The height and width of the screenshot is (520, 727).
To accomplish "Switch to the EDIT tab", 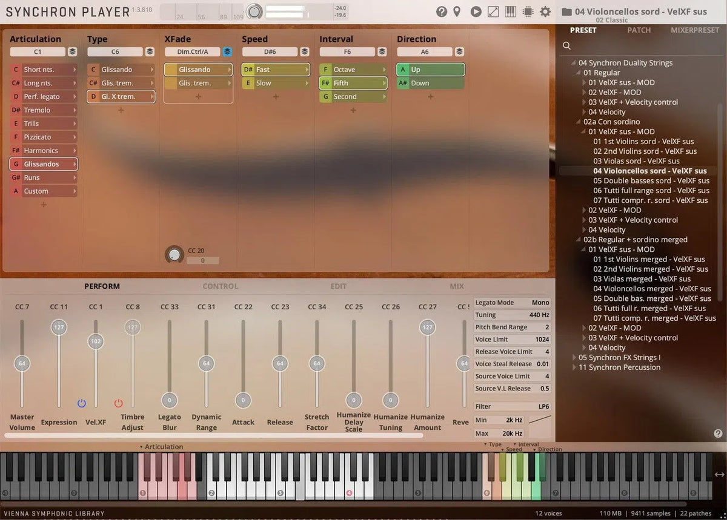I will pos(338,286).
